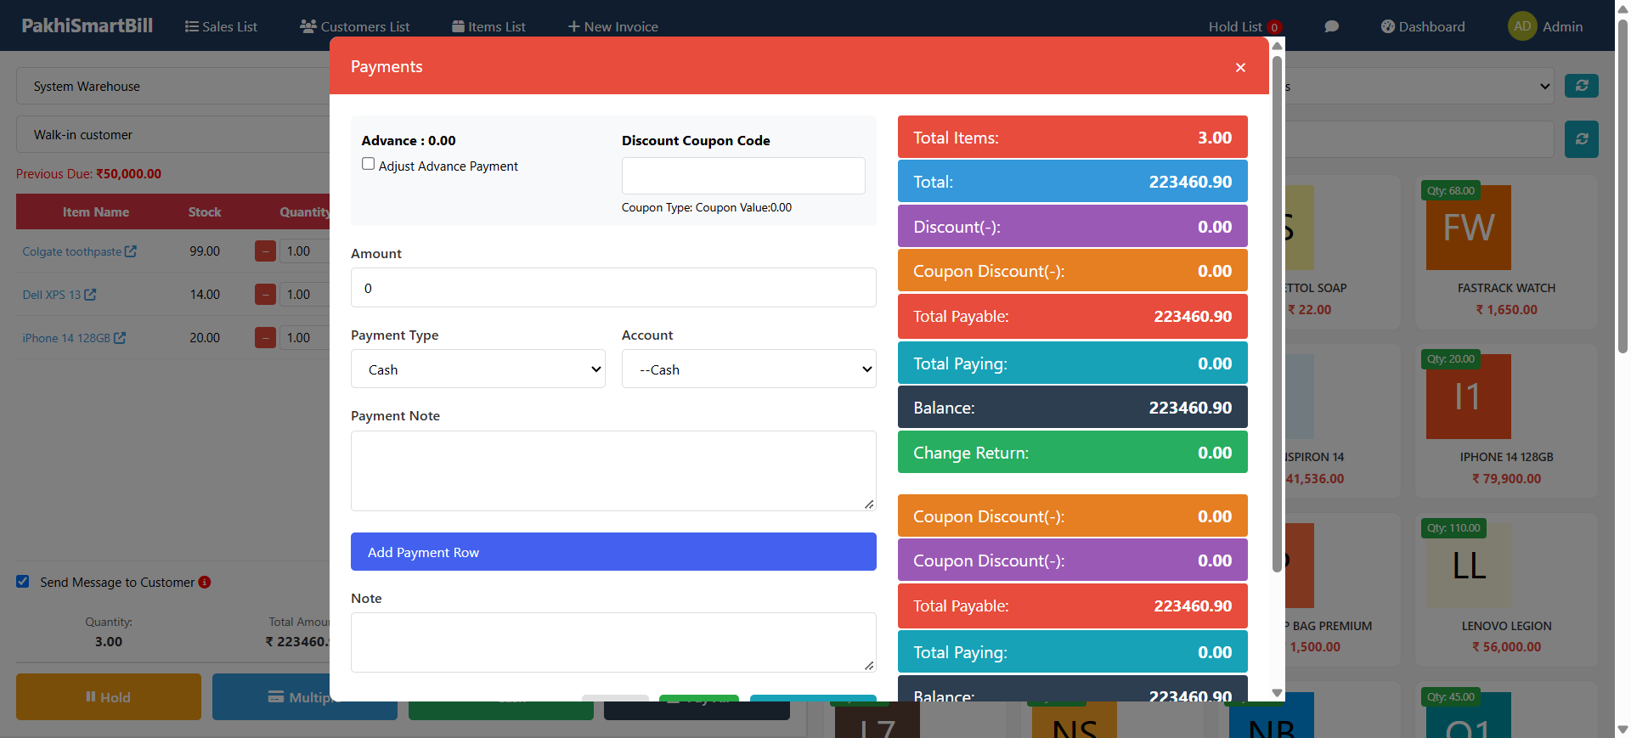This screenshot has width=1631, height=738.
Task: Open the Dashboard link
Action: tap(1423, 27)
